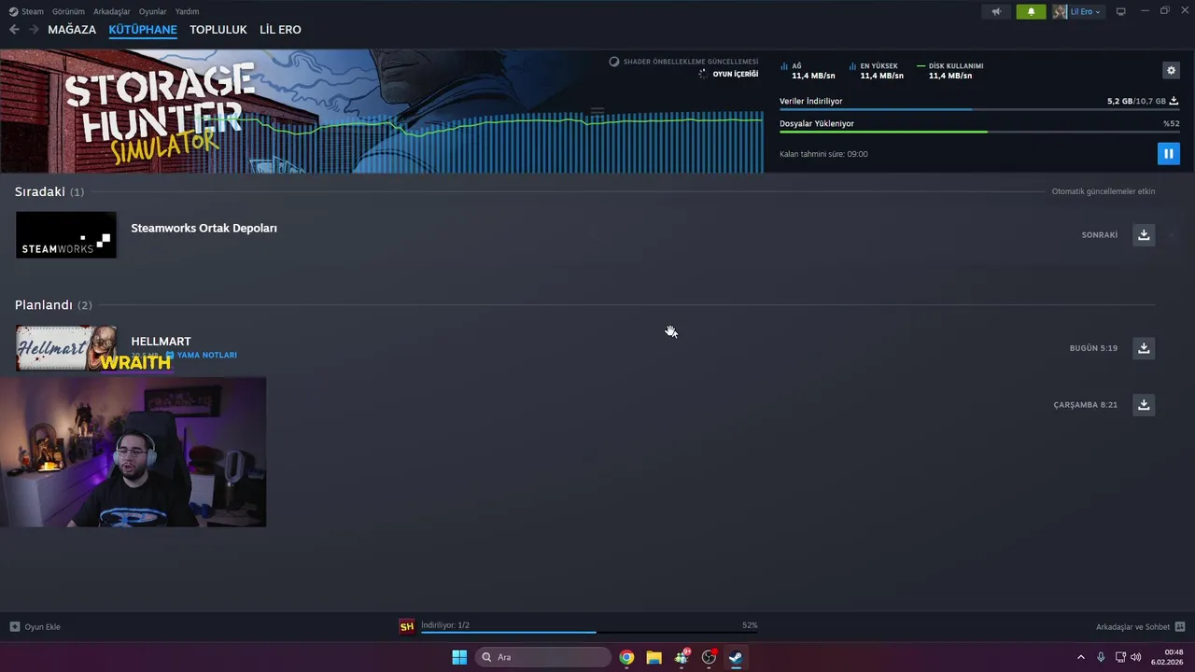The height and width of the screenshot is (672, 1195).
Task: Click the Veriler İndiriliyor progress bar
Action: [979, 109]
